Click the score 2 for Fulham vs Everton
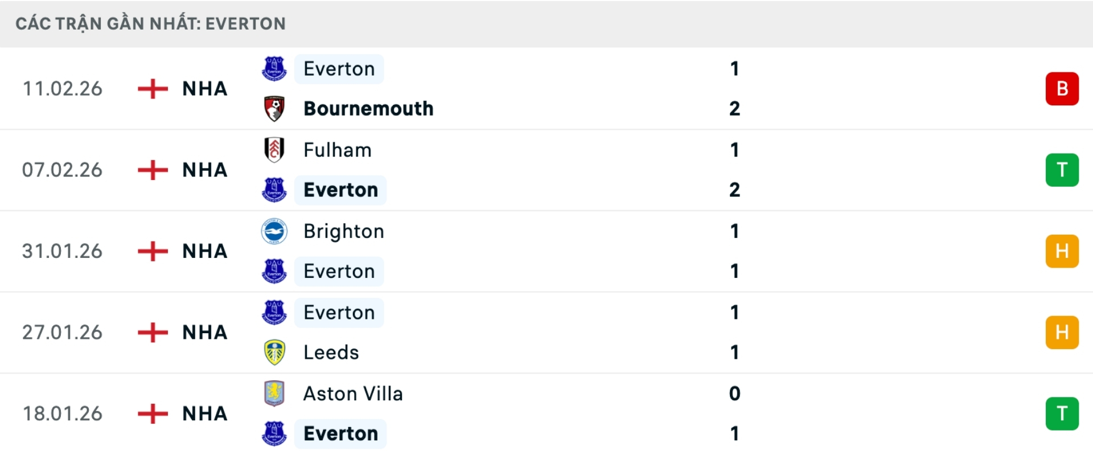 coord(735,190)
